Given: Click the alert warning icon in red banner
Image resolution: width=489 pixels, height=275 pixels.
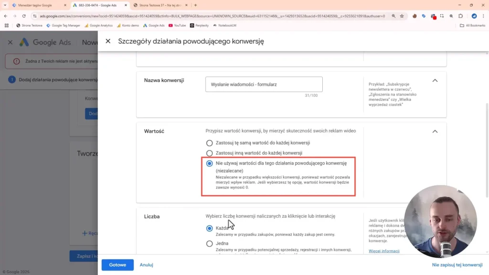Looking at the screenshot, I should coord(17,62).
